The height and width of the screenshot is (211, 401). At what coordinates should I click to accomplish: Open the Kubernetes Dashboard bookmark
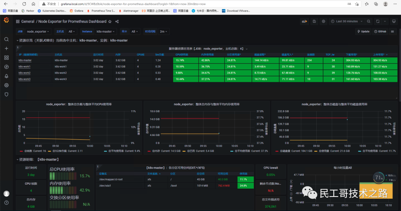coord(52,11)
